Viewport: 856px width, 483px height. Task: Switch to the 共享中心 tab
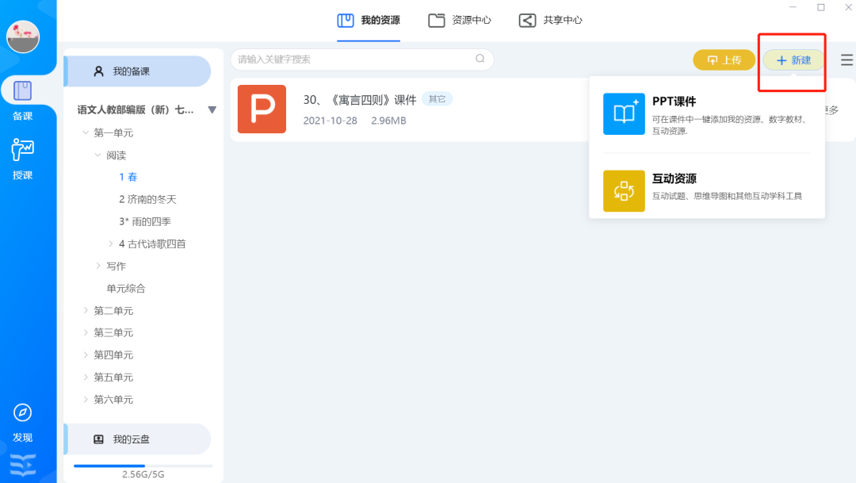coord(551,20)
